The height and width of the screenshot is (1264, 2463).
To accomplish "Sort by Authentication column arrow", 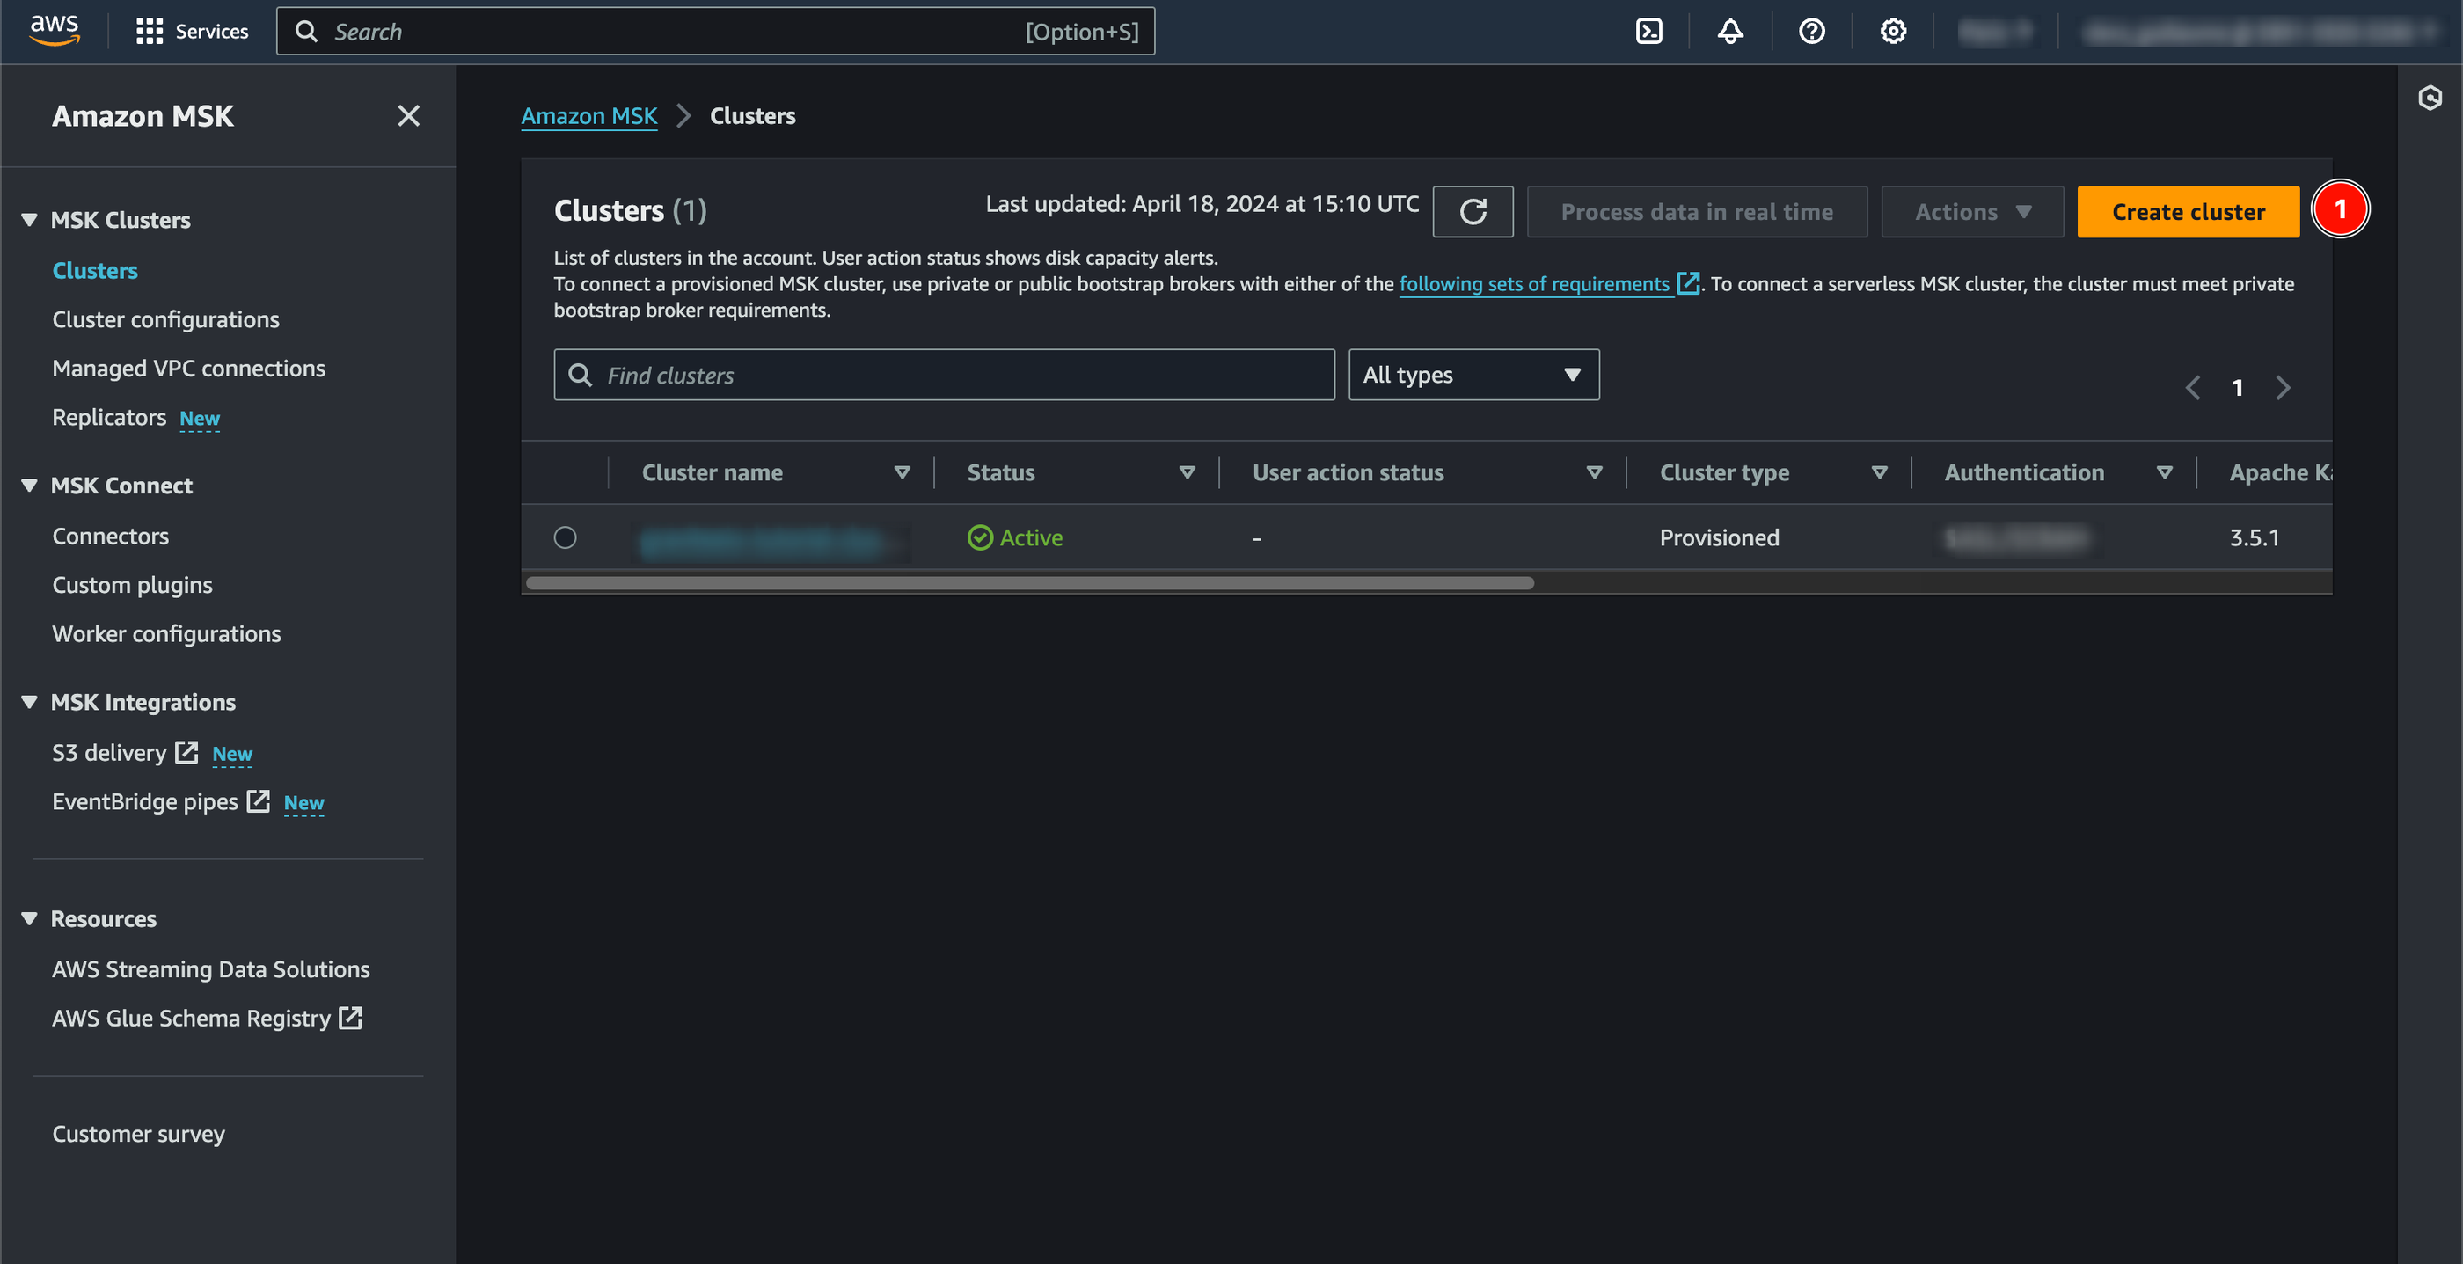I will coord(2164,472).
